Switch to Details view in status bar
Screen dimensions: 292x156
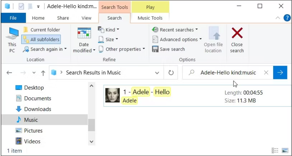click(275, 150)
